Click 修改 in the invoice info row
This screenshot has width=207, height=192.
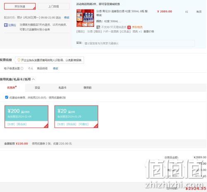pos(55,68)
